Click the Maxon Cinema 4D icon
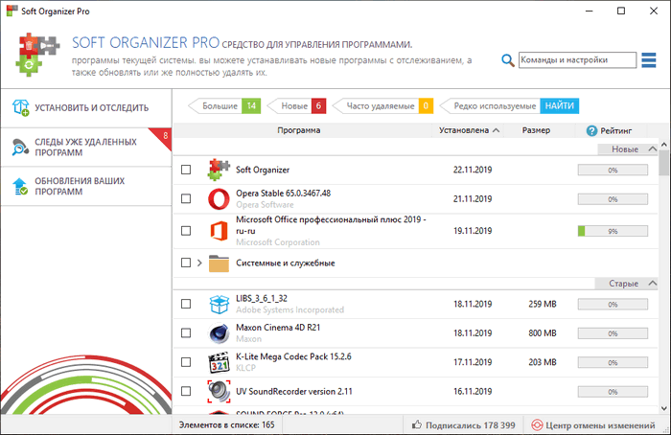This screenshot has width=671, height=435. click(x=219, y=333)
